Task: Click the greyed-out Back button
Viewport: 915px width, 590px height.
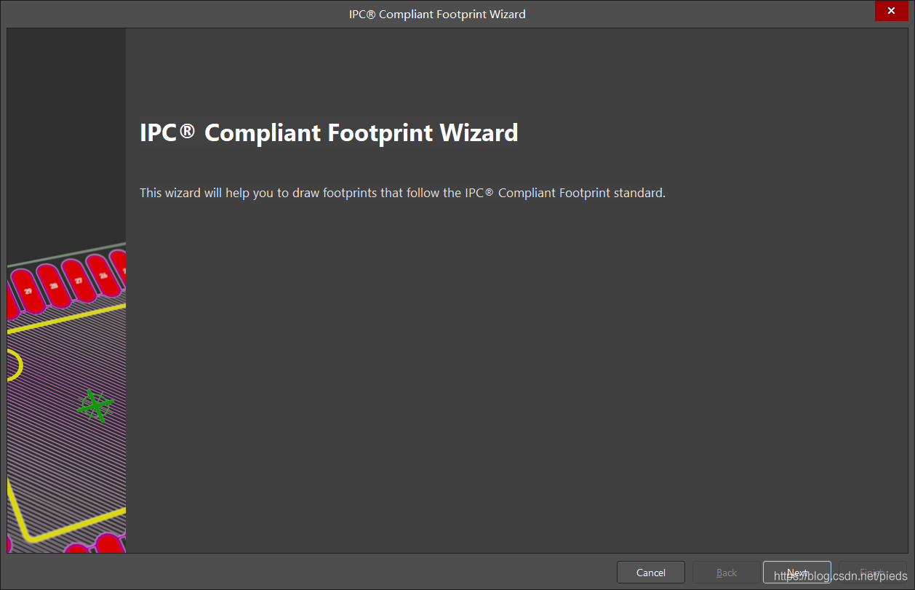Action: pyautogui.click(x=726, y=573)
